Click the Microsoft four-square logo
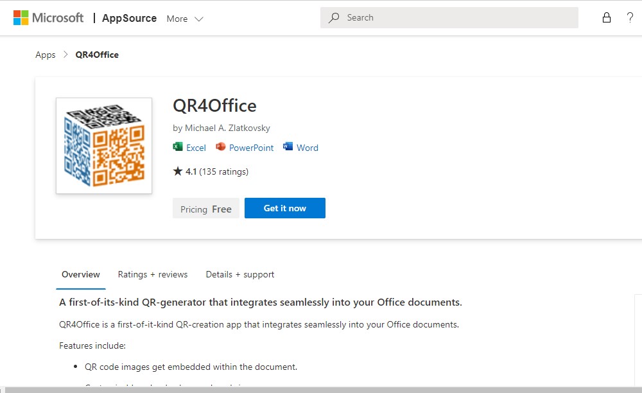Screen dimensions: 642x393 (x=21, y=17)
